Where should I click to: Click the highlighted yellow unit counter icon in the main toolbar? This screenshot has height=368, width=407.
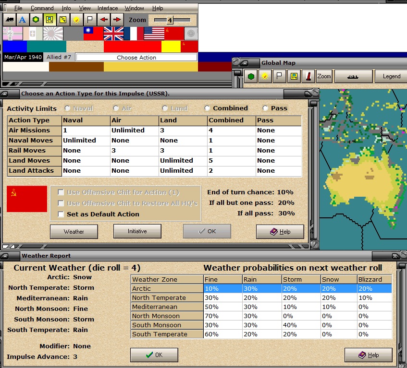click(49, 20)
